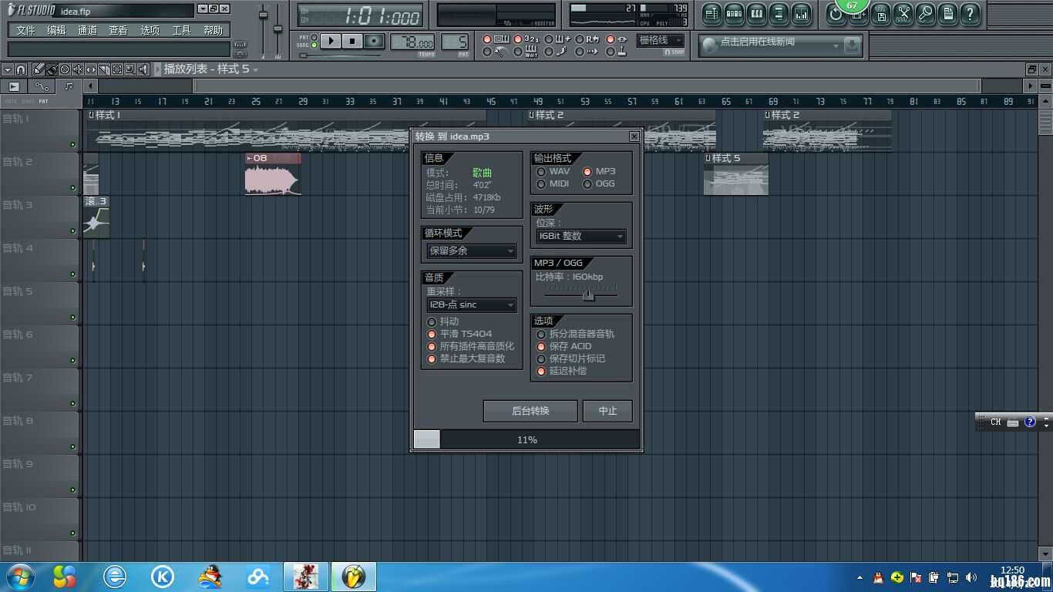Open the 帮助 menu

(213, 30)
